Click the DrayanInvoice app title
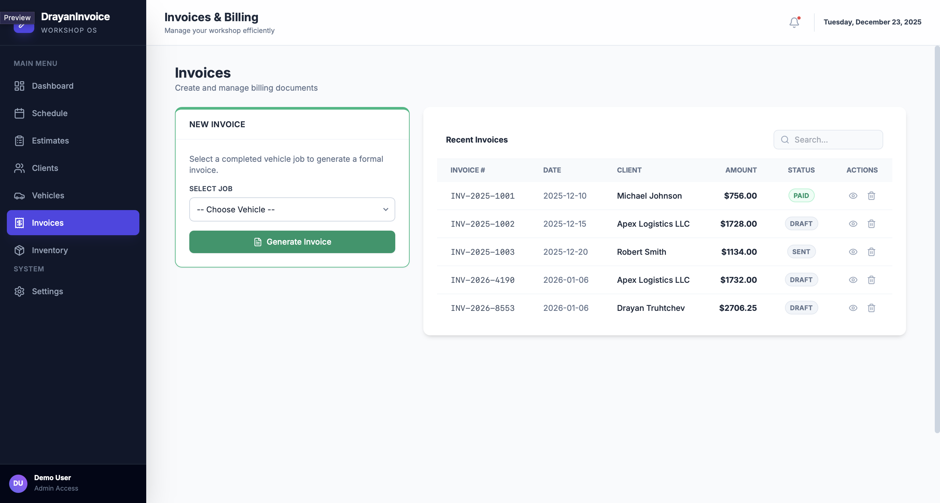The width and height of the screenshot is (940, 503). (x=75, y=16)
